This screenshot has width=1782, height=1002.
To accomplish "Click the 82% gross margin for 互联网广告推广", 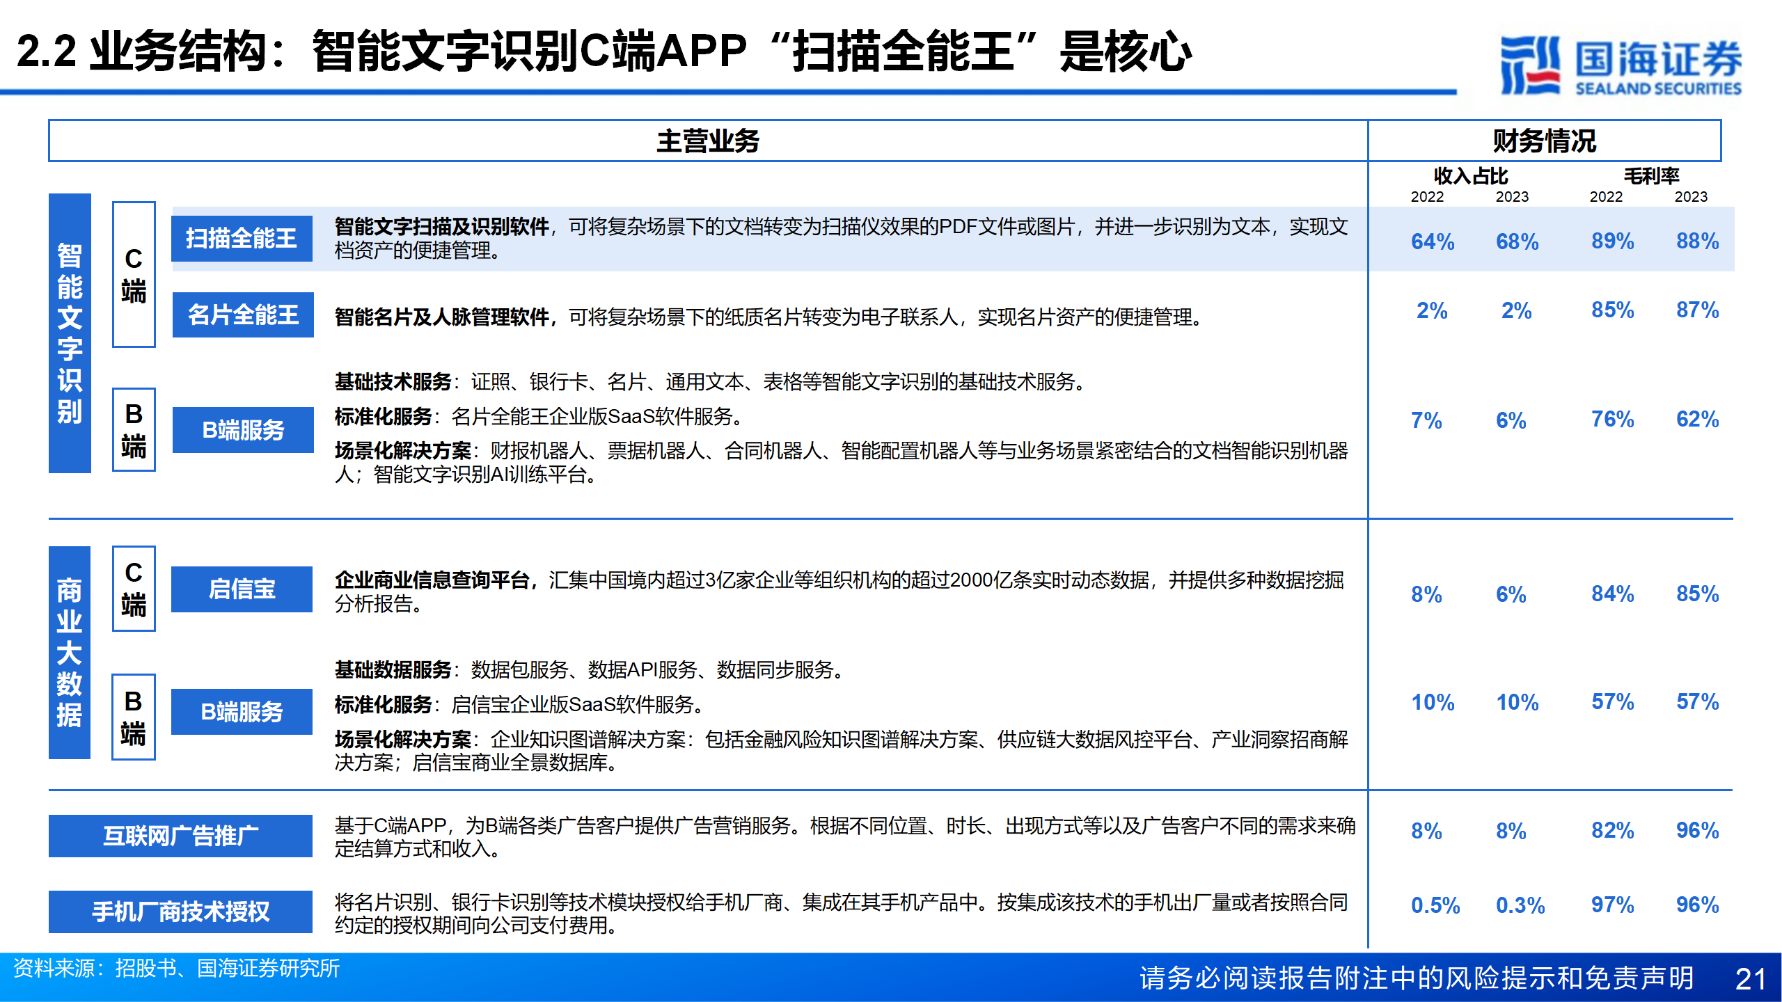I will click(x=1612, y=830).
